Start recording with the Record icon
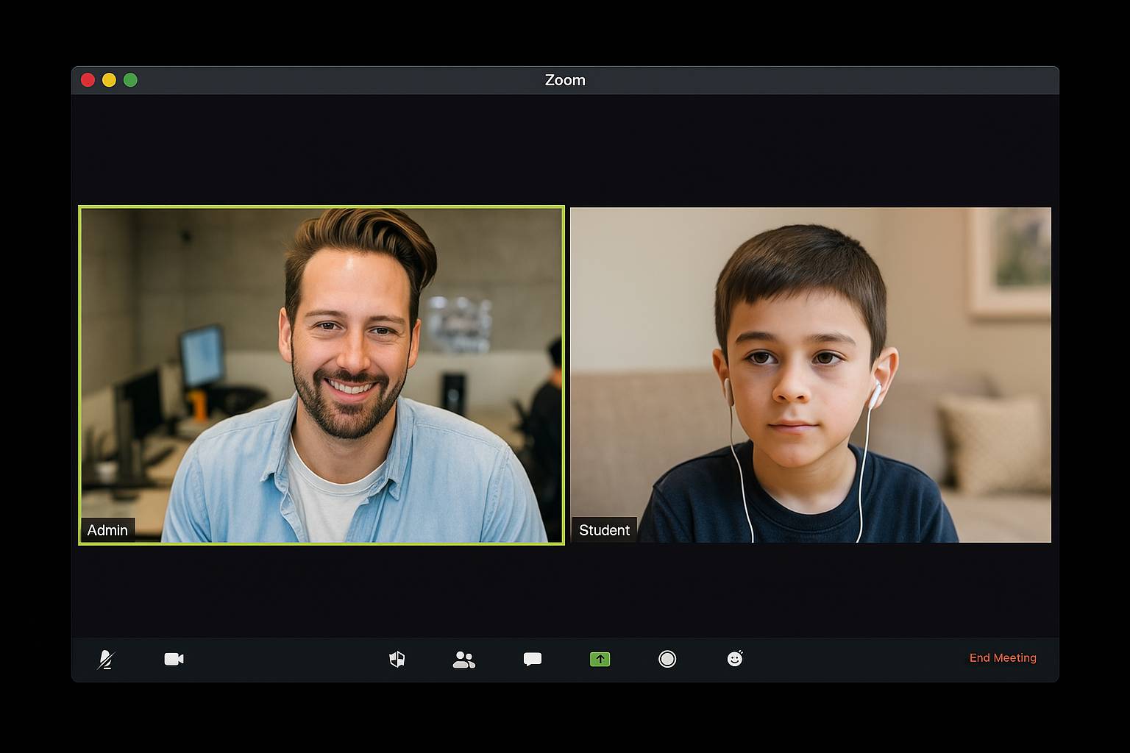The height and width of the screenshot is (753, 1130). click(x=667, y=659)
